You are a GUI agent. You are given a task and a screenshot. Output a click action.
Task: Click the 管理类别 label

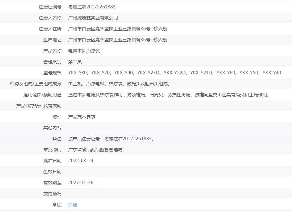point(52,62)
